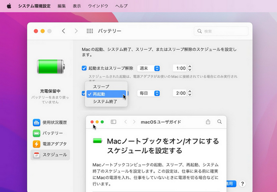Go forward in System Preferences
Viewport: 277px width, 192px height.
76,31
